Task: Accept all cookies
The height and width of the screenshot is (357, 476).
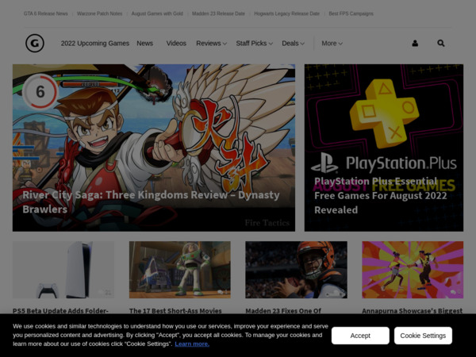Action: pos(360,336)
